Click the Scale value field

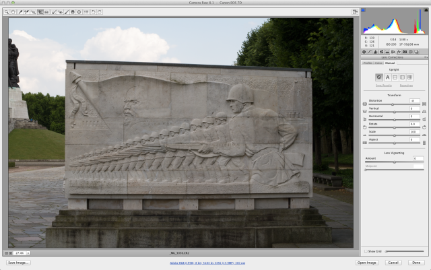pos(415,132)
